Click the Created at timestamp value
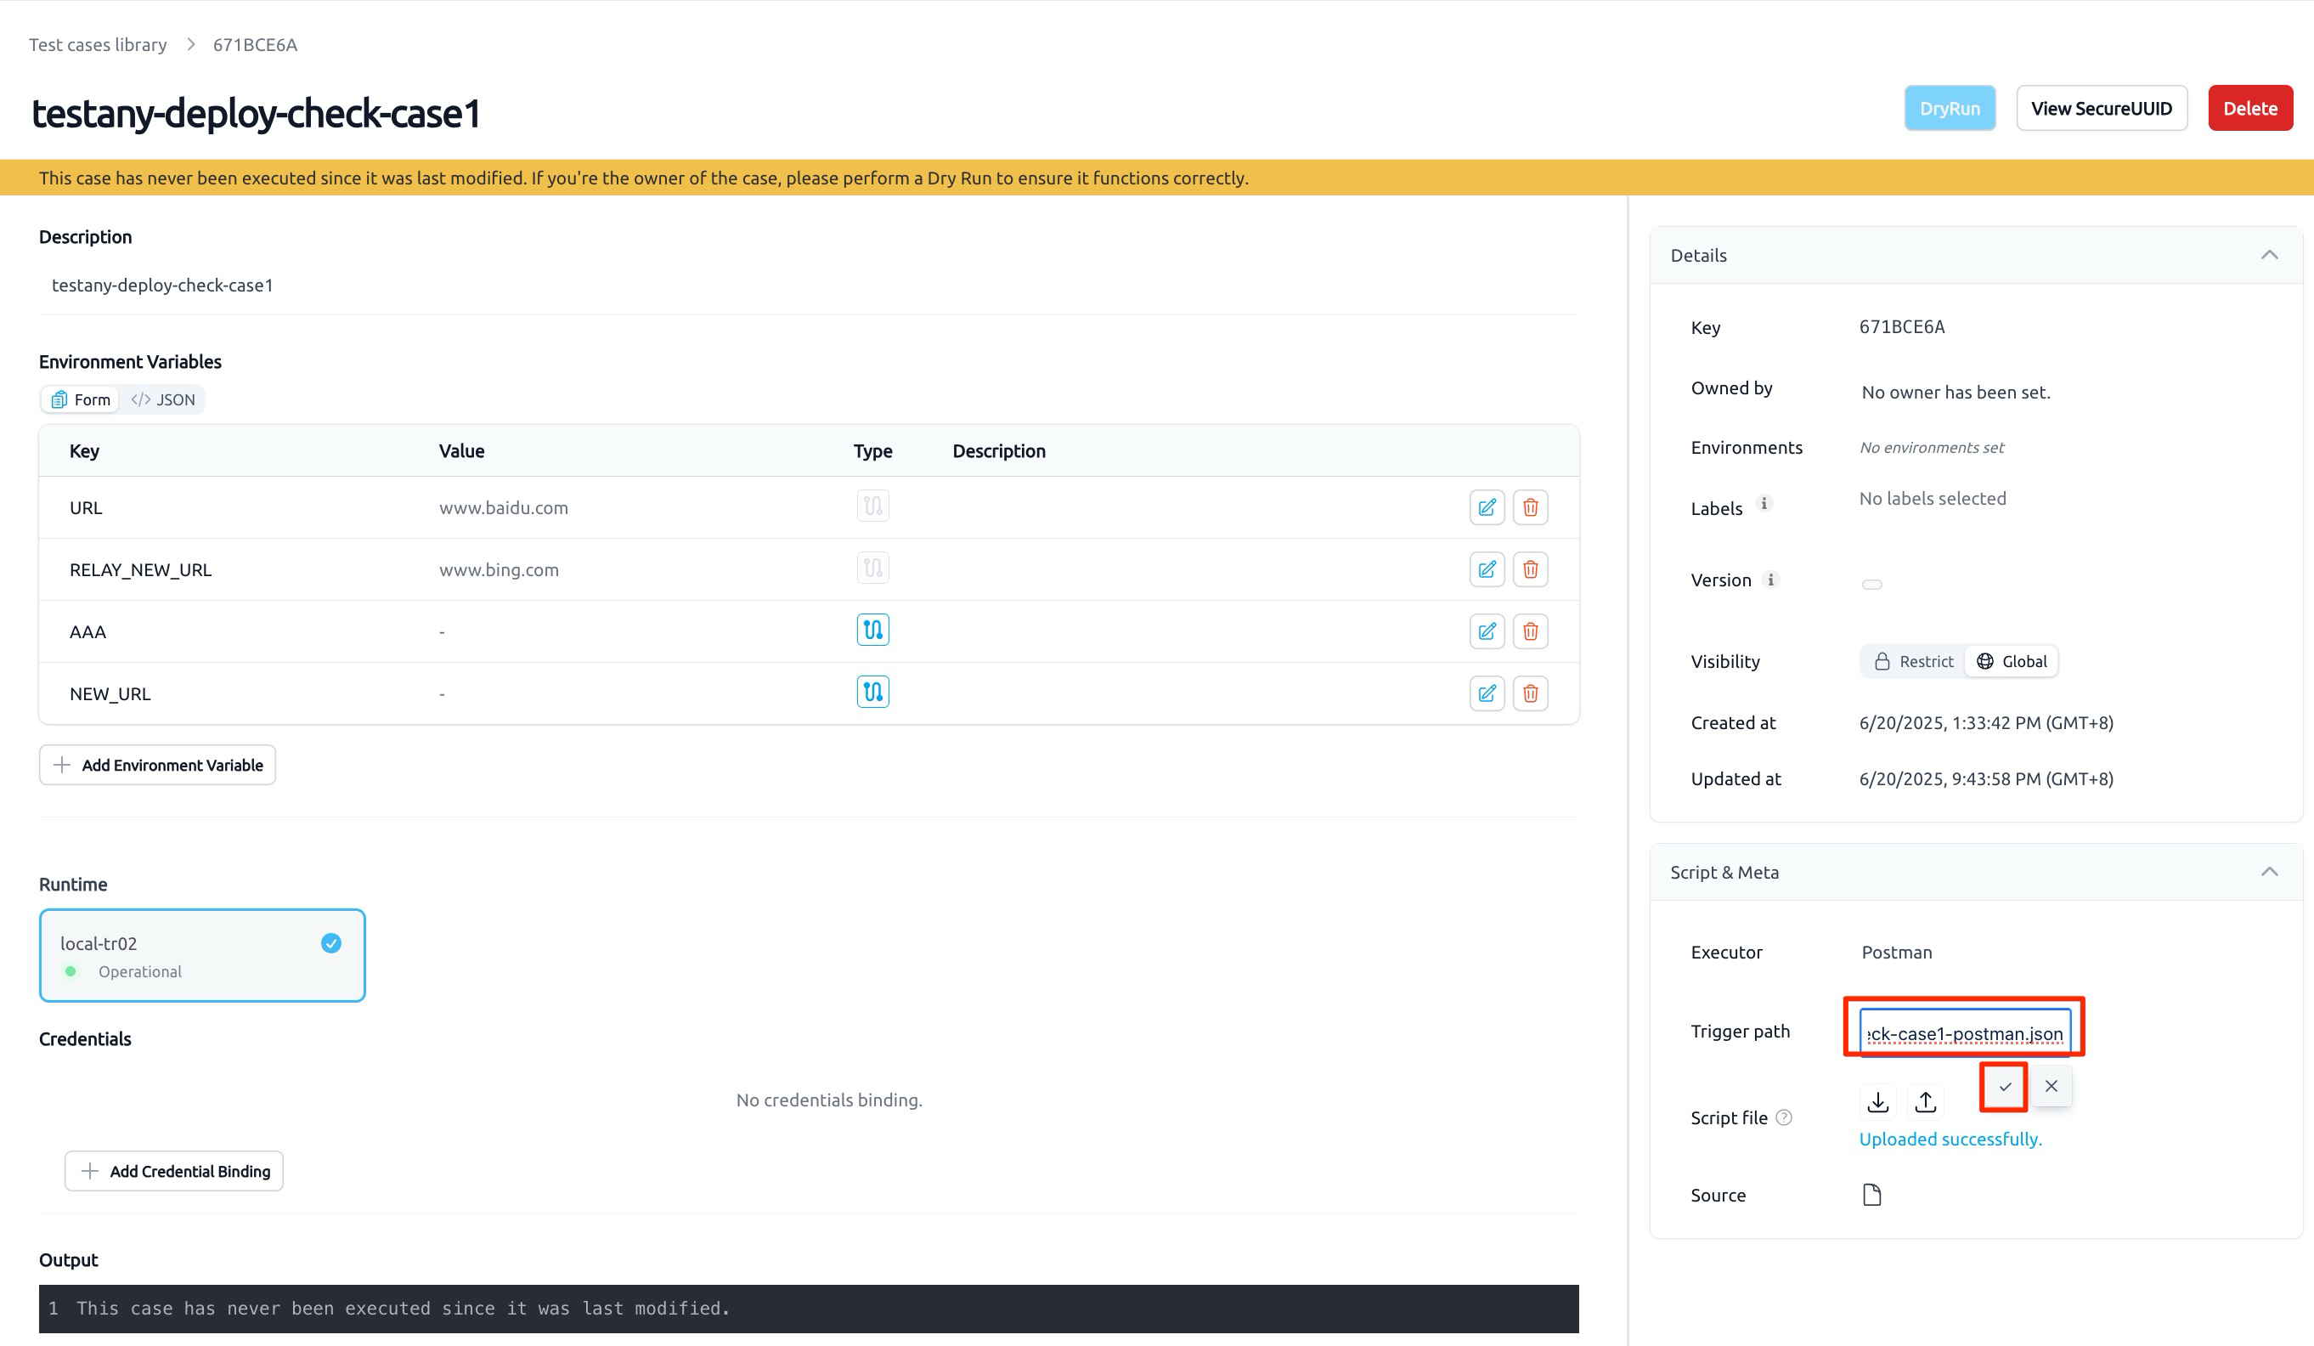 [1986, 723]
